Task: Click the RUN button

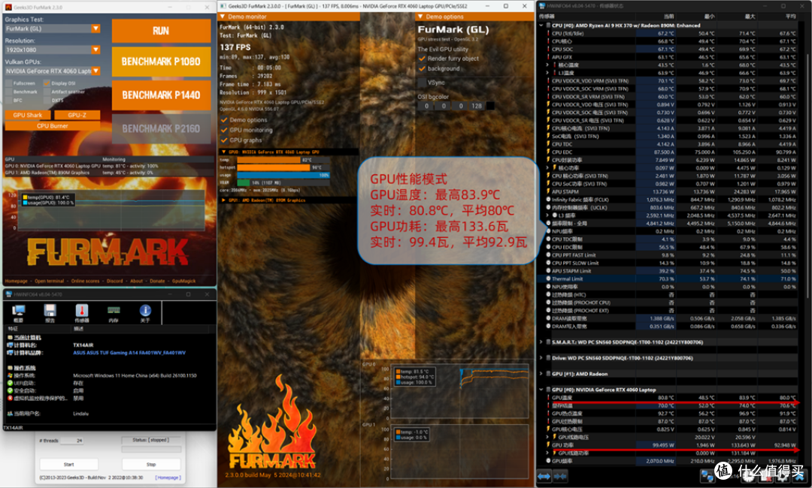Action: point(161,31)
